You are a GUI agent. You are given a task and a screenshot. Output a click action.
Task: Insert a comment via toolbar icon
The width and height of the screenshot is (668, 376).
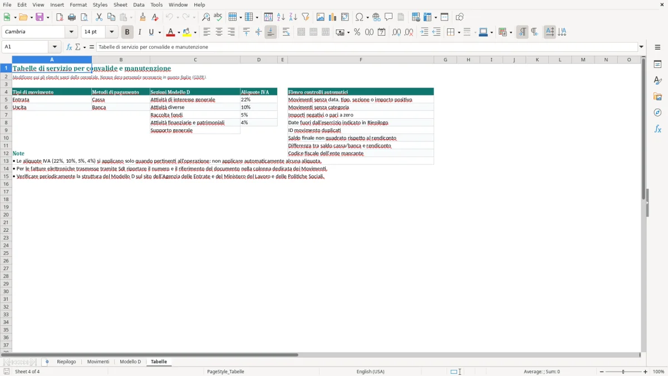[389, 17]
